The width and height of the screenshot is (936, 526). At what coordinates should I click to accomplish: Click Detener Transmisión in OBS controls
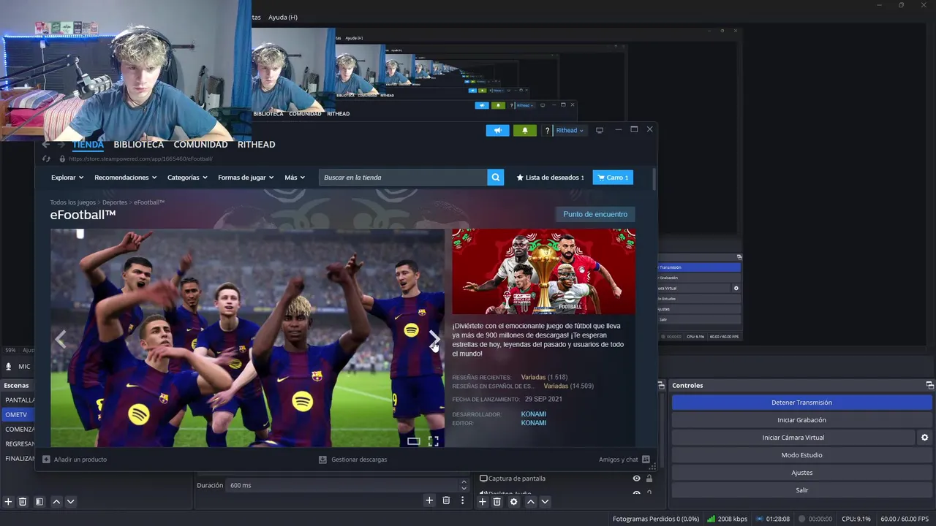pos(801,403)
